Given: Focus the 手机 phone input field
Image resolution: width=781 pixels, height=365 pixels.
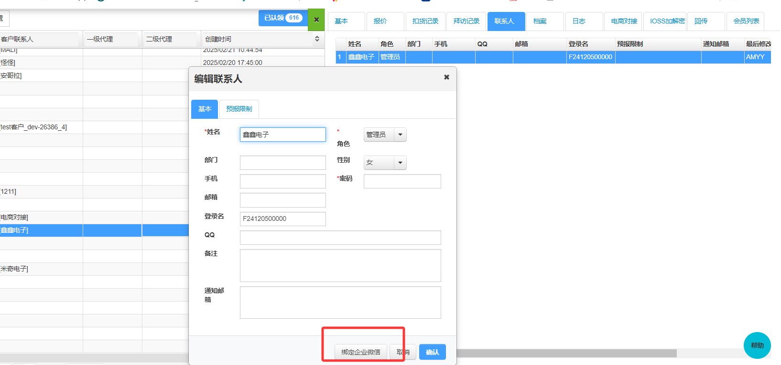Looking at the screenshot, I should click(x=282, y=181).
